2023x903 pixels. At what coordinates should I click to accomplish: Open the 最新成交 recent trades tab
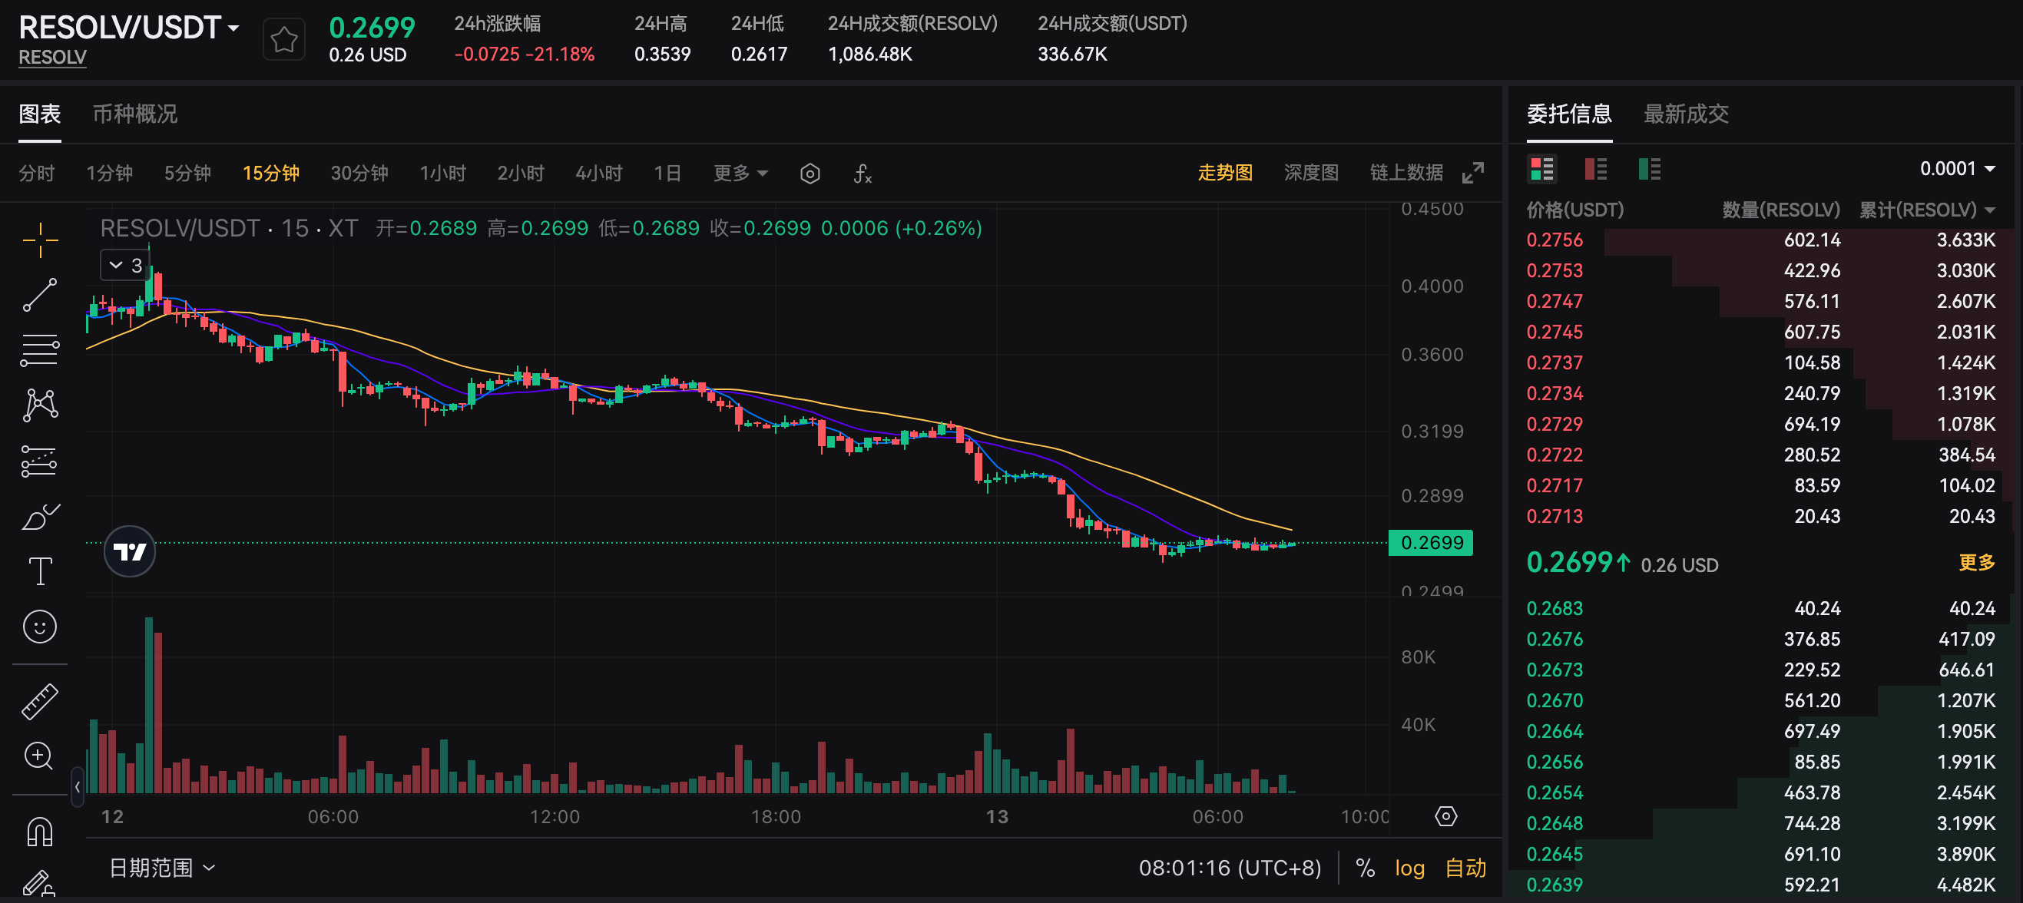(1686, 114)
